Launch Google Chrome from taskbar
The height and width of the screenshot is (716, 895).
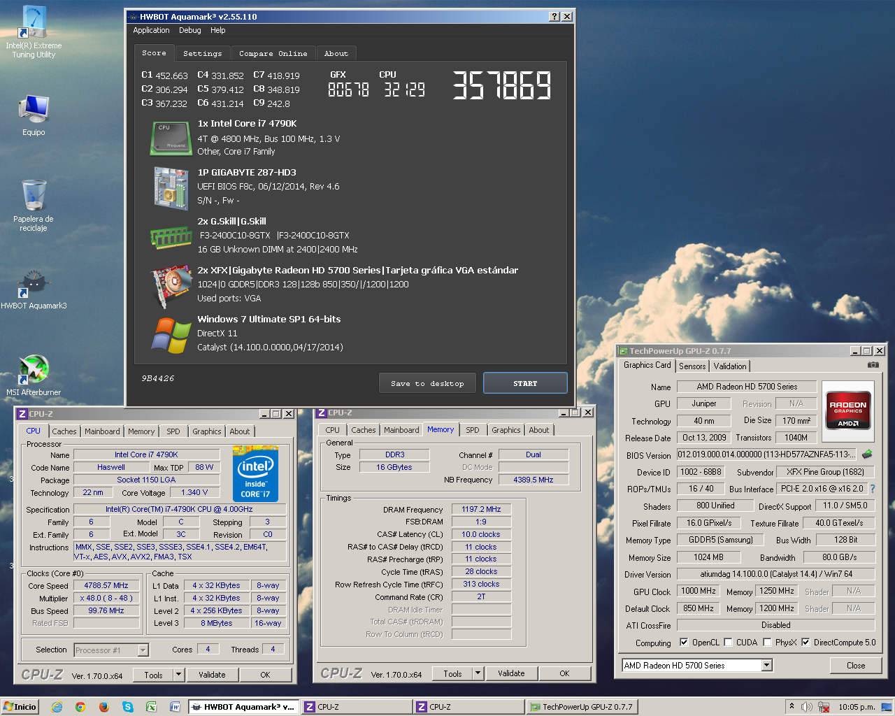[x=80, y=707]
